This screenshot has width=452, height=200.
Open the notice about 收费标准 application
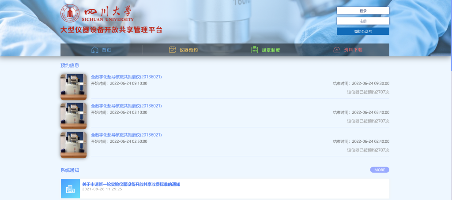click(131, 184)
